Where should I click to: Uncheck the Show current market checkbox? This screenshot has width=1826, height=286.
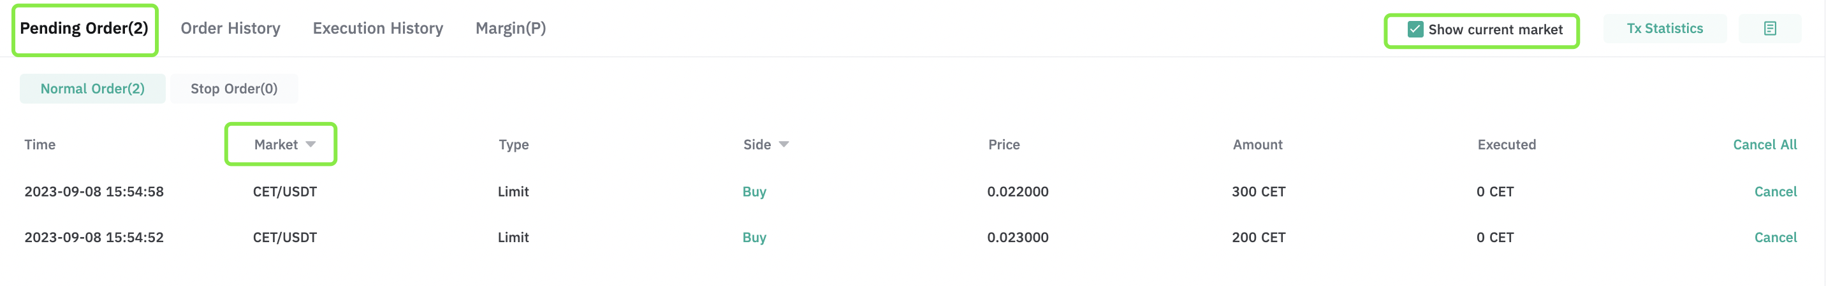pos(1415,29)
